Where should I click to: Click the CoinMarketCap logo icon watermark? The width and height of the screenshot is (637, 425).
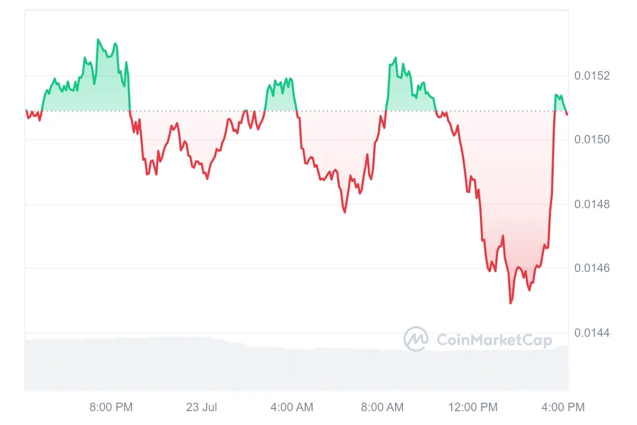416,339
